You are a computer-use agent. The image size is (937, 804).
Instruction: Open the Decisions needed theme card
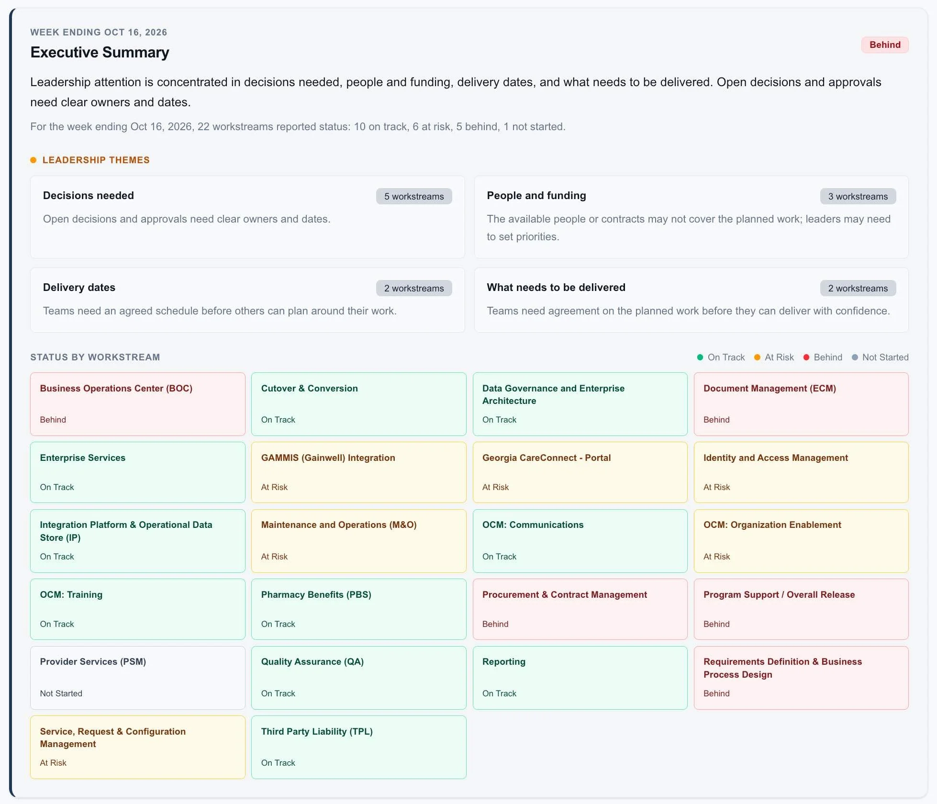(247, 217)
